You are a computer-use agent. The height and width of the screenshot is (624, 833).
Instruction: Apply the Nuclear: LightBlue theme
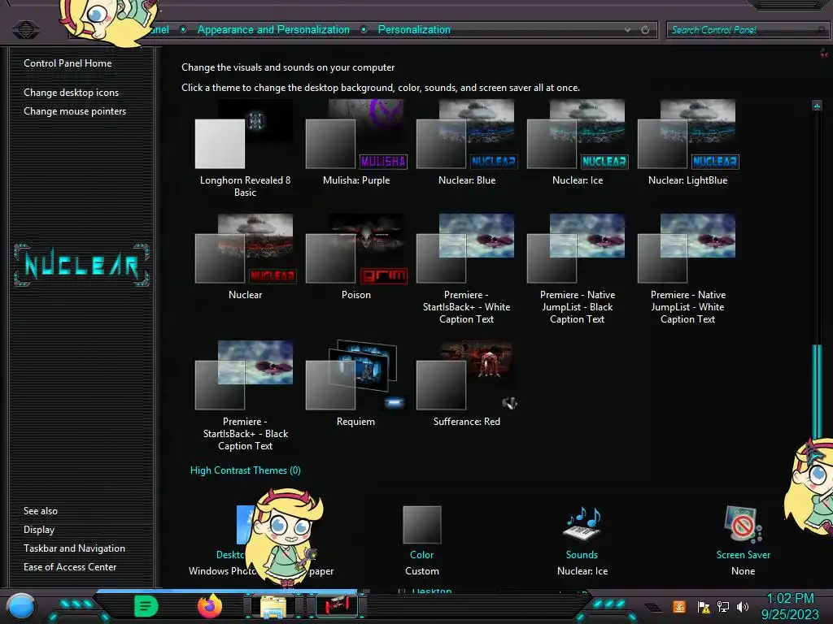point(688,142)
